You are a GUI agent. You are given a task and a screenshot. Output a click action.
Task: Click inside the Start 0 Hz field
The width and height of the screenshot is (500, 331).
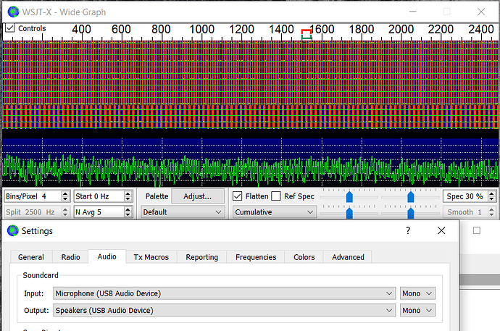(x=99, y=196)
